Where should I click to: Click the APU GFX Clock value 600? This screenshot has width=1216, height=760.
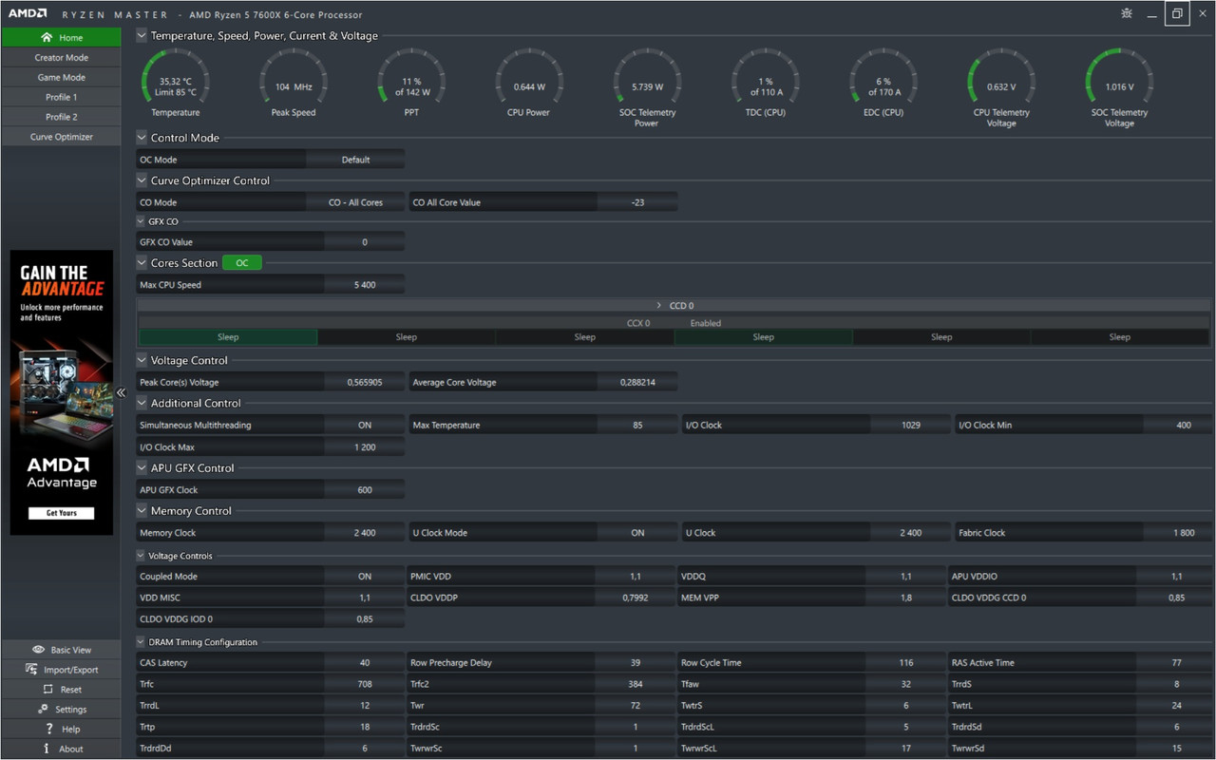coord(365,490)
